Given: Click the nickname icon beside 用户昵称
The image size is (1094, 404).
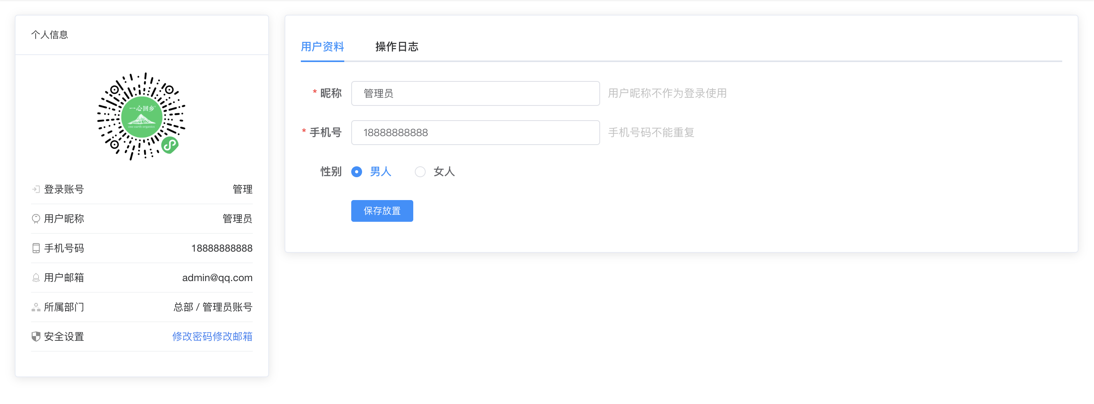Looking at the screenshot, I should tap(36, 219).
